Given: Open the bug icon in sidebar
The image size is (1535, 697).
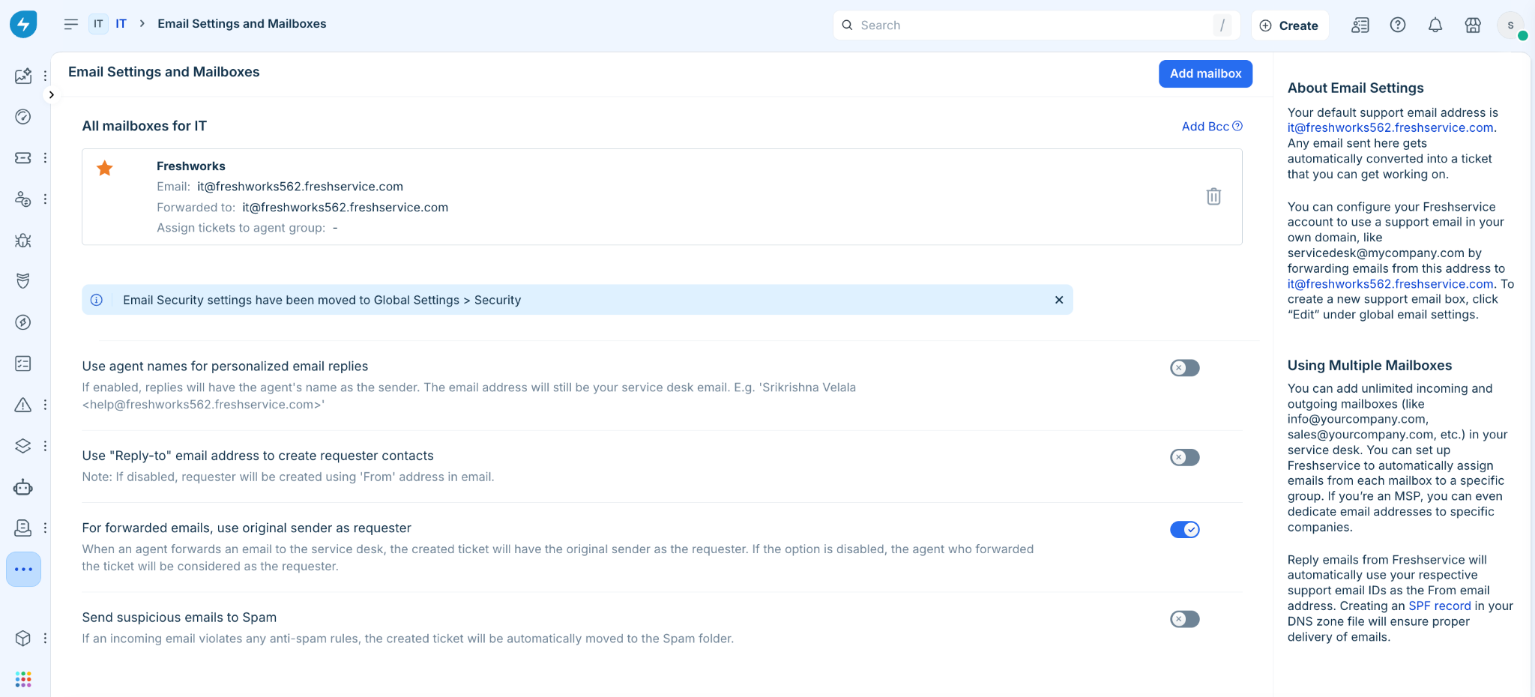Looking at the screenshot, I should point(23,240).
